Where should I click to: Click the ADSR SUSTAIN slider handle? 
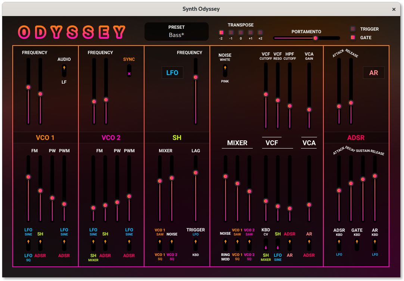(363, 179)
